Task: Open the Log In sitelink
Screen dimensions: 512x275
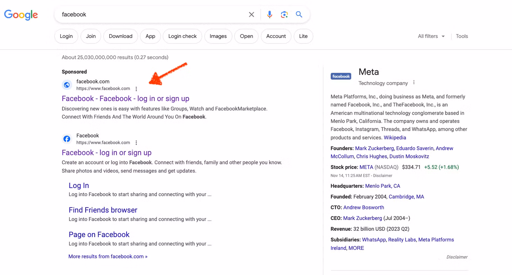Action: 79,186
